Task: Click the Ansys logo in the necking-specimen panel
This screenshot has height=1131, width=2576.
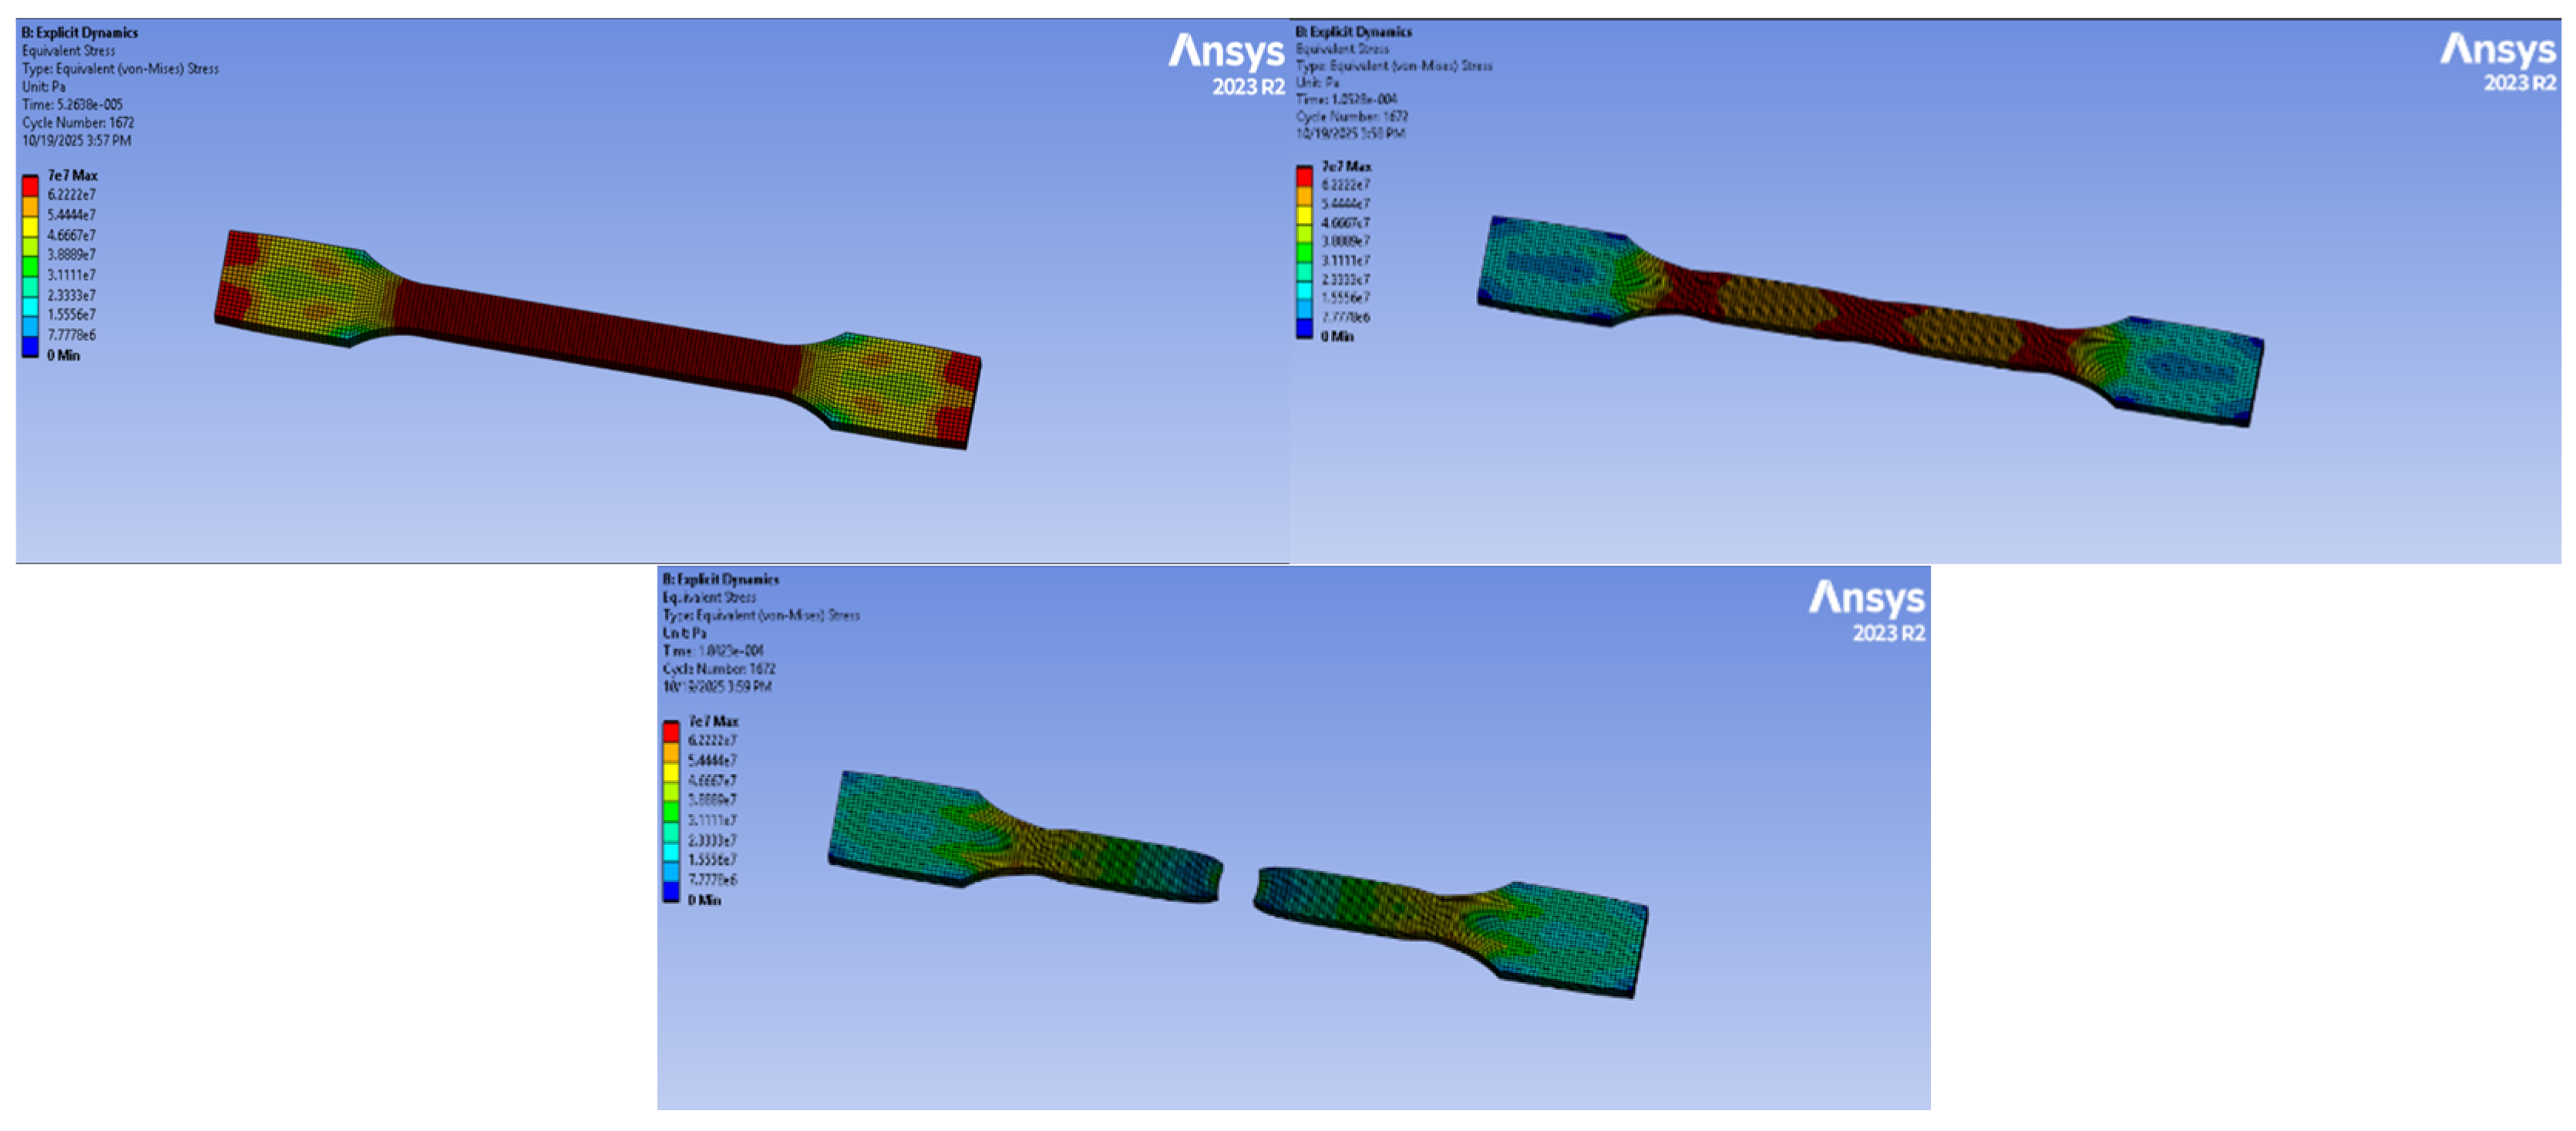Action: (x=2497, y=50)
